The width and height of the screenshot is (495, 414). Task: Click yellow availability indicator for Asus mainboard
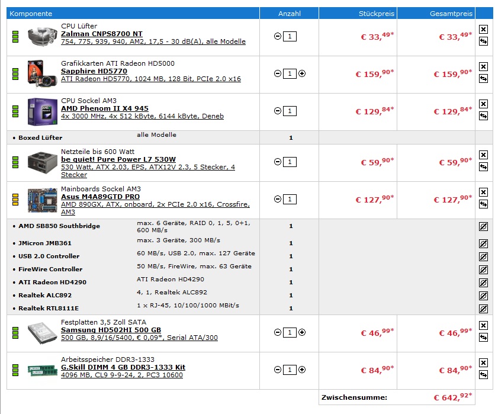pos(15,200)
